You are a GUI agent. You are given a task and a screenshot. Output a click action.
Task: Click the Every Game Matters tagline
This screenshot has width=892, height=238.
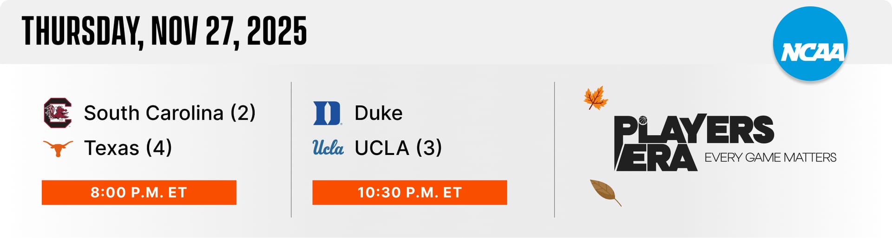[x=770, y=158]
